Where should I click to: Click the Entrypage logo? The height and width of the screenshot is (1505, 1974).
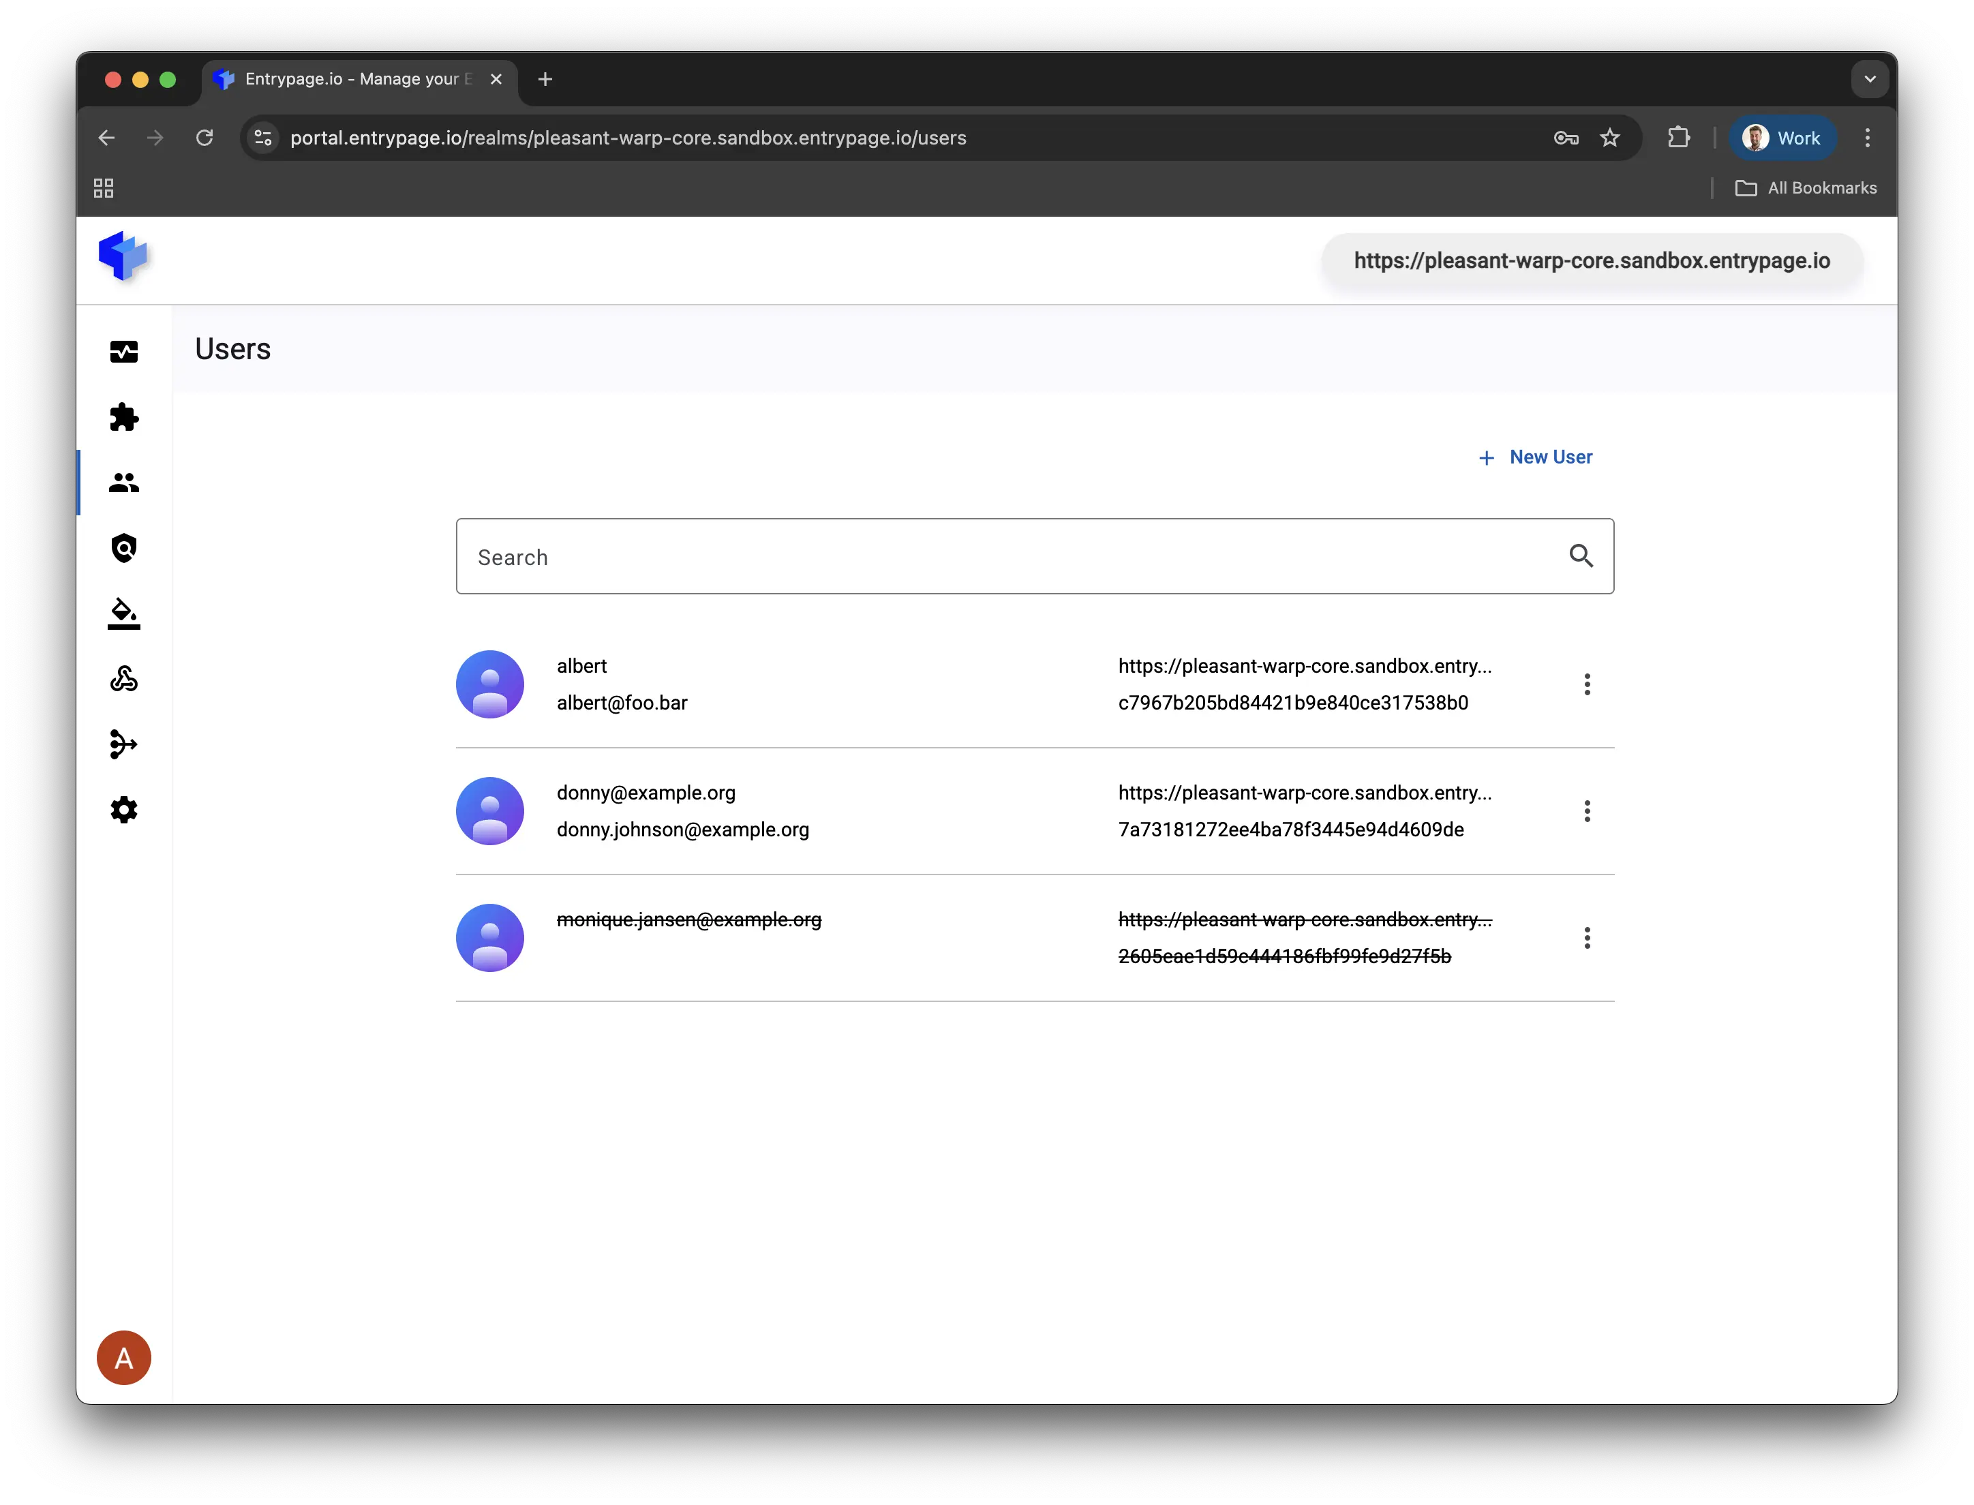click(x=123, y=257)
